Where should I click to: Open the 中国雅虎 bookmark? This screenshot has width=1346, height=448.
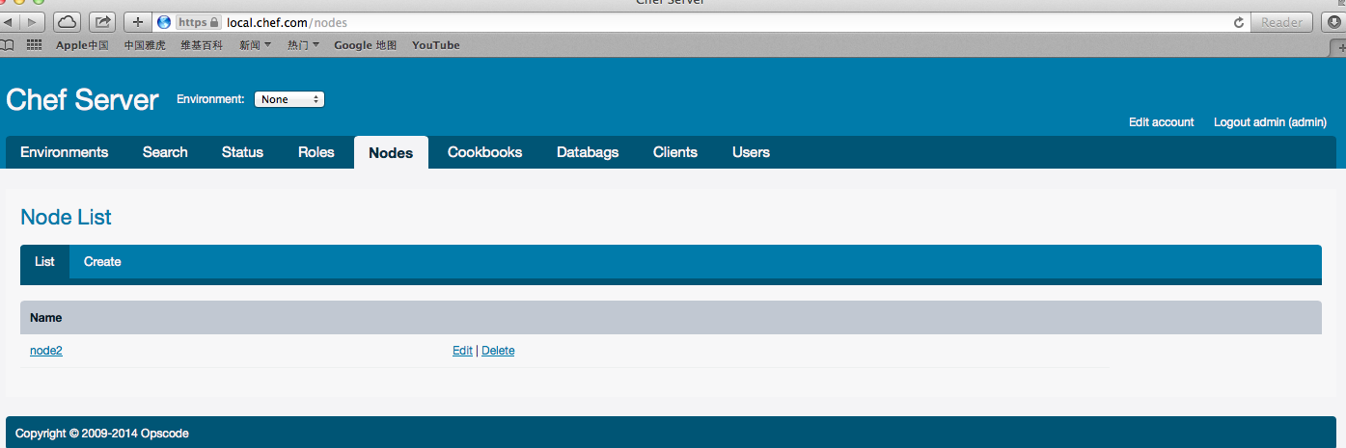[x=145, y=45]
